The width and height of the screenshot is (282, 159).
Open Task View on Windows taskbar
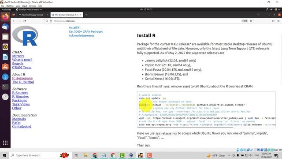point(76,155)
